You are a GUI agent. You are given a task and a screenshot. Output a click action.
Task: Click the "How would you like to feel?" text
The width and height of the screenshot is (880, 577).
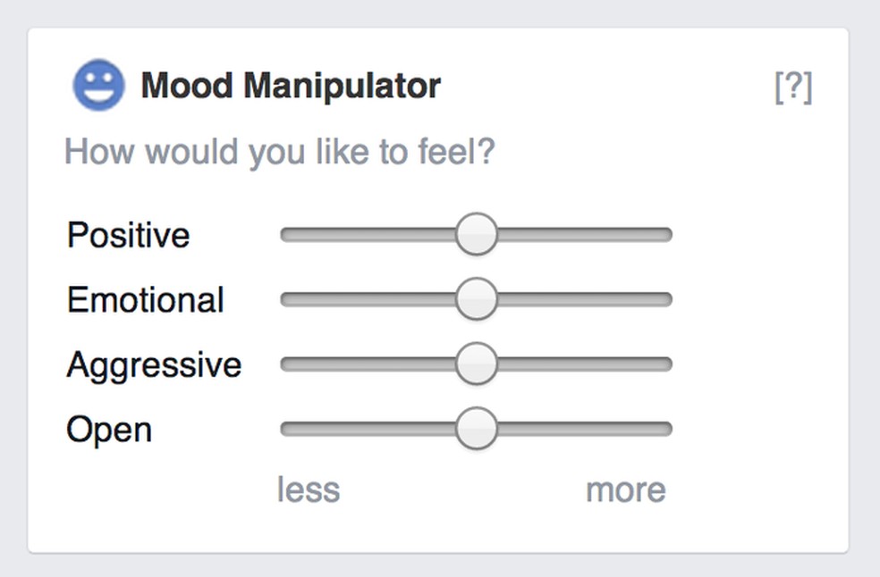(x=279, y=152)
